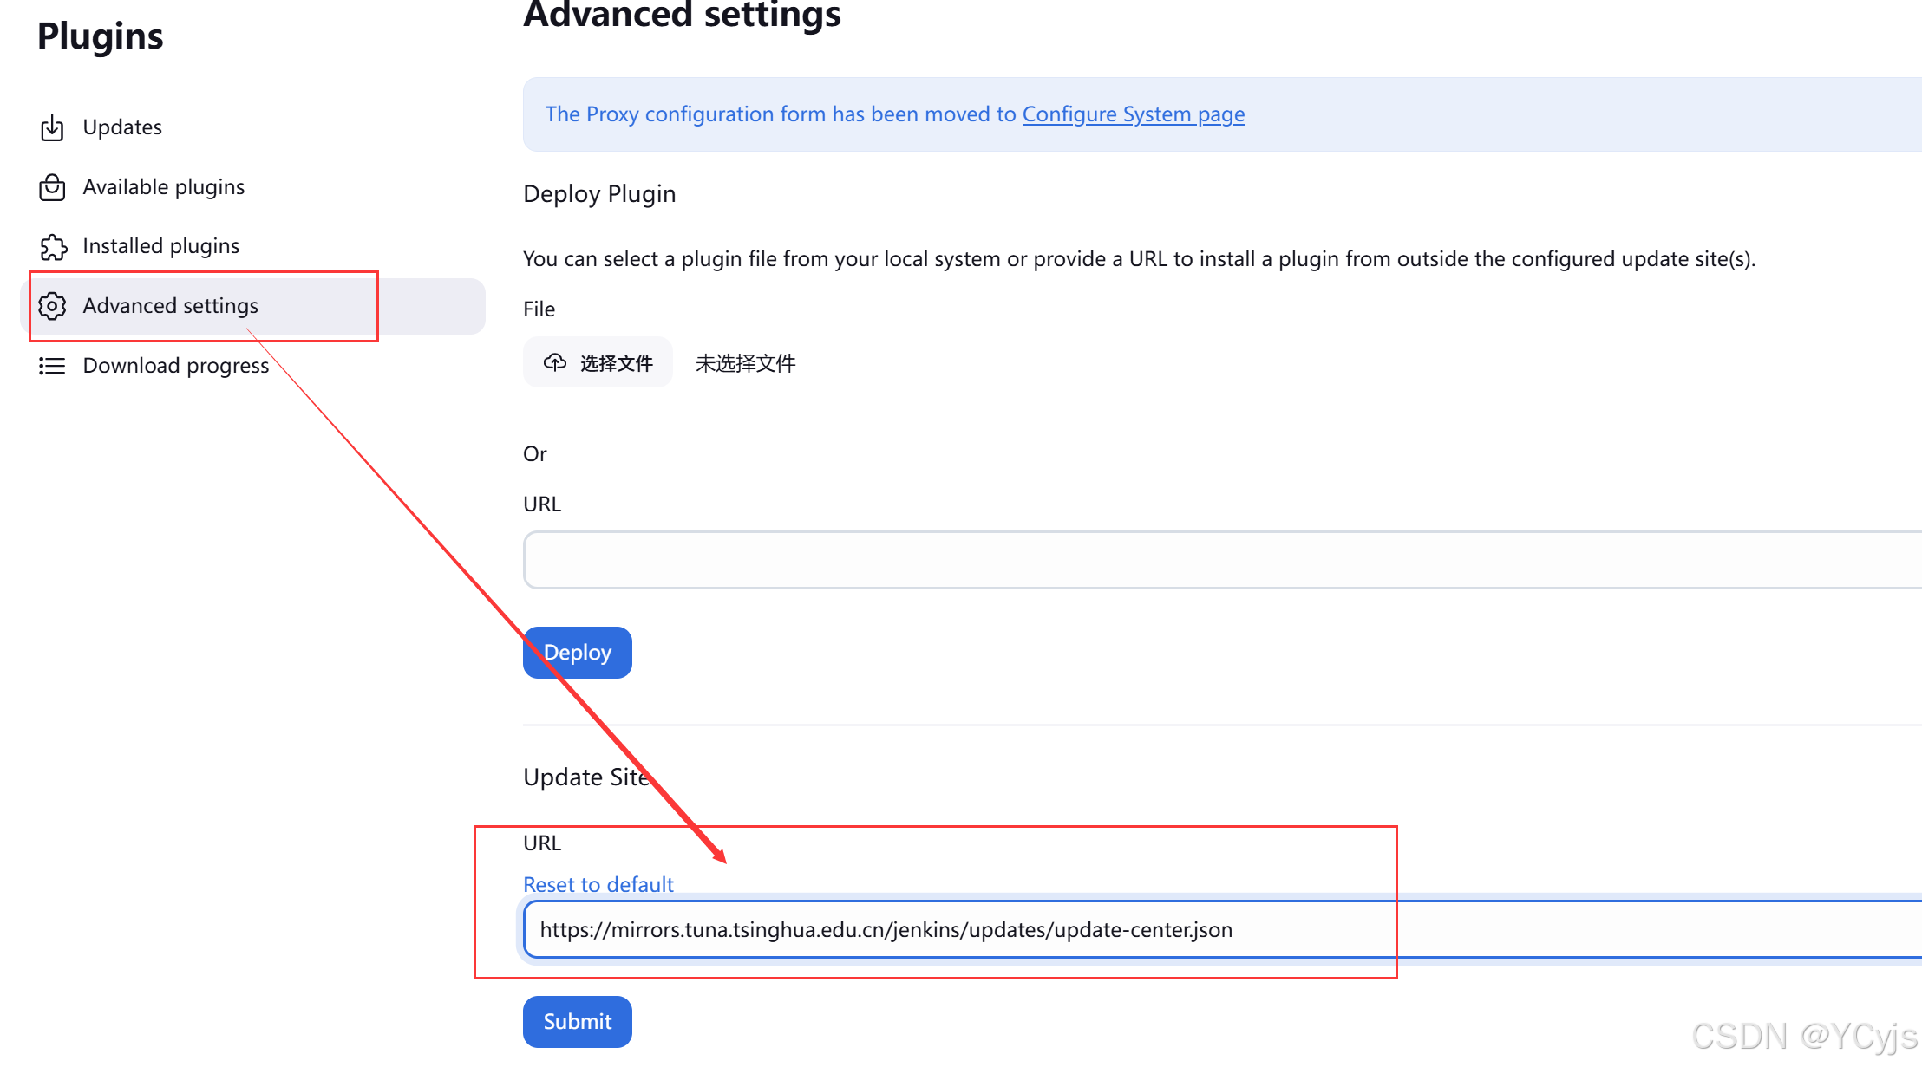Click the Advanced settings gear icon
The image size is (1922, 1067).
click(x=52, y=306)
